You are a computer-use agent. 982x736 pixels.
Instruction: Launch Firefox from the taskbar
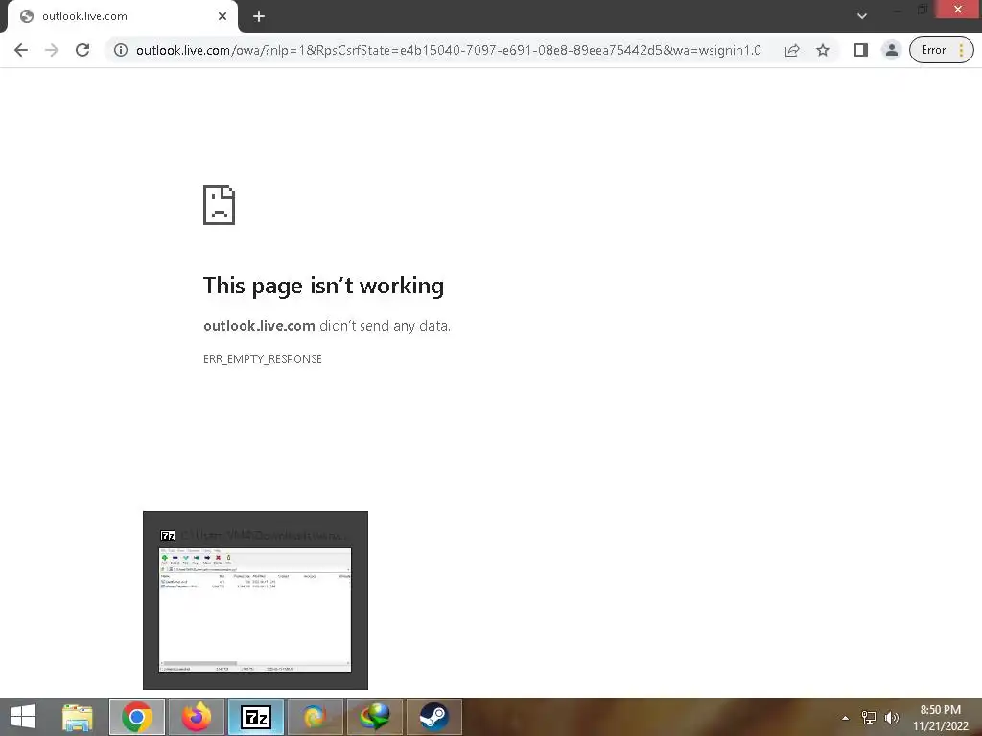[x=196, y=717]
